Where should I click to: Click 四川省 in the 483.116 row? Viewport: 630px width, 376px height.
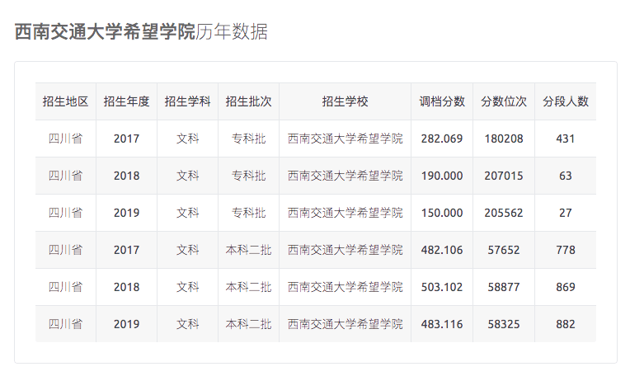point(65,324)
